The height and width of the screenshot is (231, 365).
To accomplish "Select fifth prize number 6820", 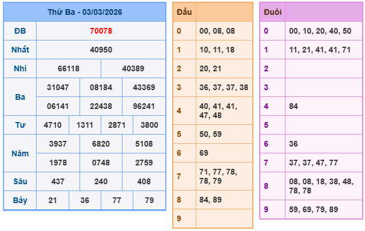I will [101, 144].
